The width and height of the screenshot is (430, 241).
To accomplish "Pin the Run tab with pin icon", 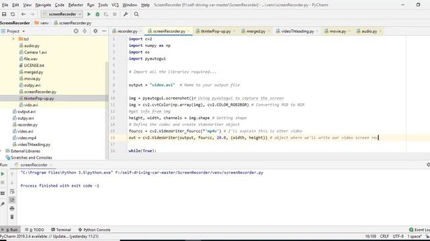I will 3,204.
